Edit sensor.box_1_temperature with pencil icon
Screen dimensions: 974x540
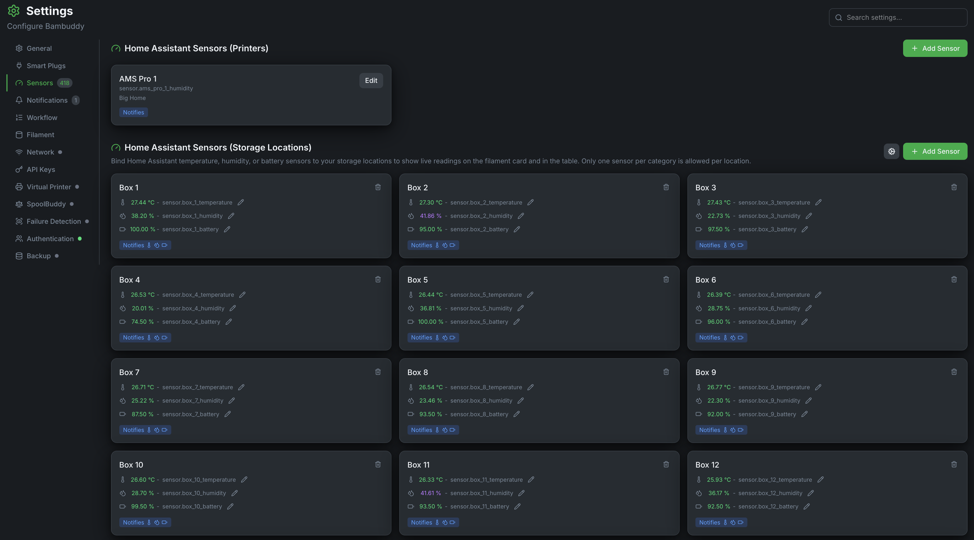pyautogui.click(x=241, y=202)
